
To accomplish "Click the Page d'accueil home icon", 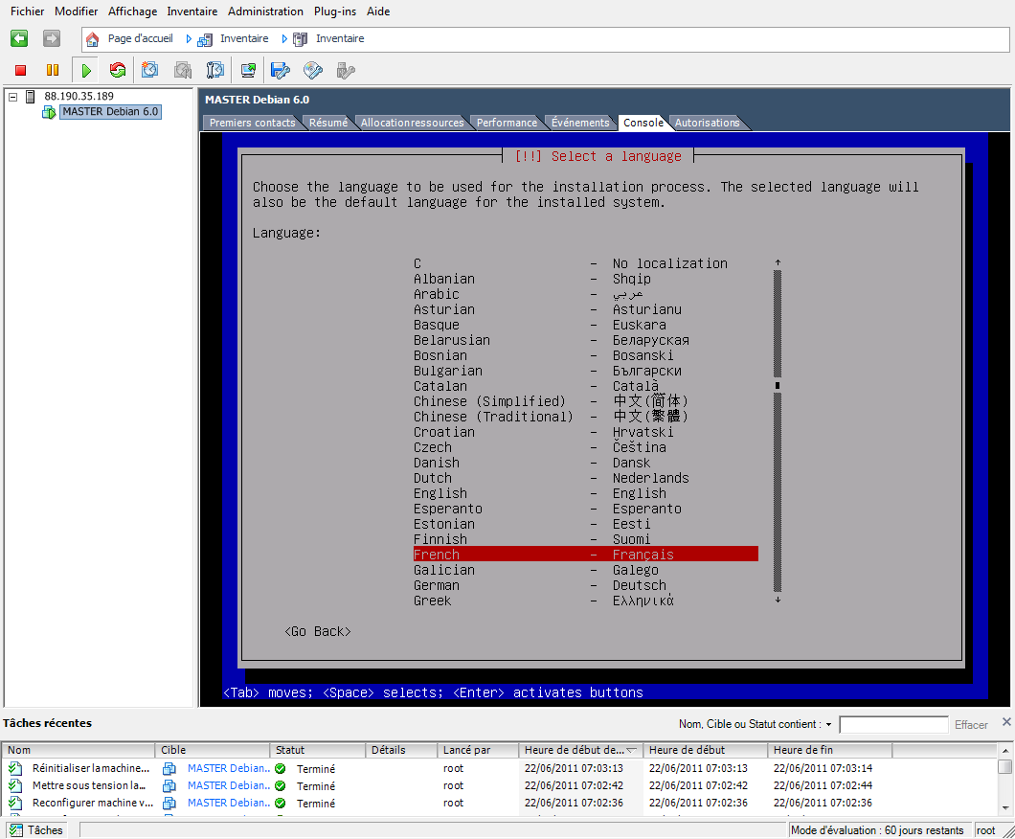I will coord(93,39).
